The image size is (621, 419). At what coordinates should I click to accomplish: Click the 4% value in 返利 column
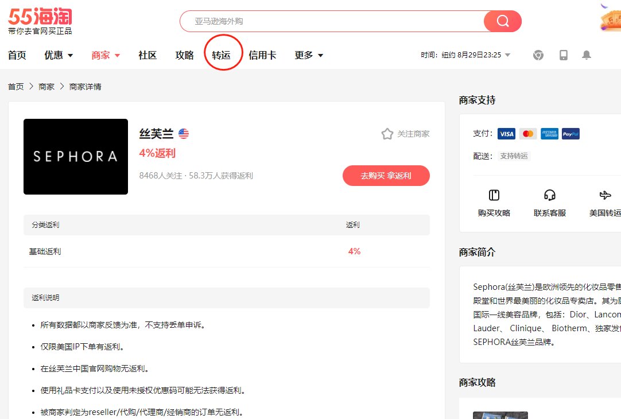(355, 251)
